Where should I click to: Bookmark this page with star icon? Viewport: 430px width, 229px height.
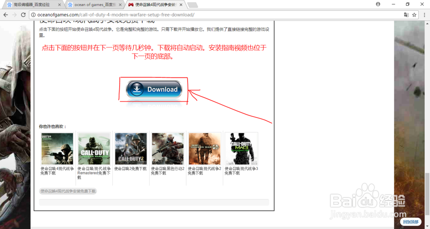tap(414, 15)
